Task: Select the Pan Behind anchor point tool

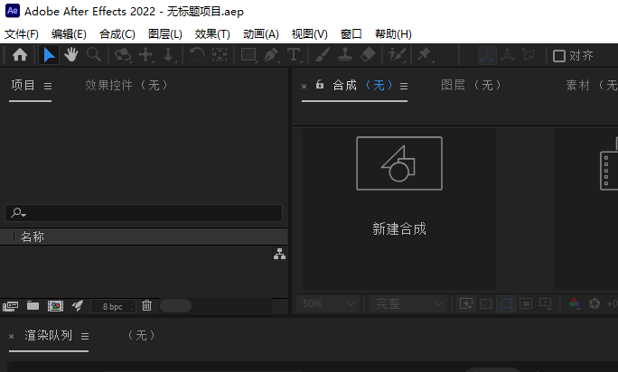Action: 220,55
